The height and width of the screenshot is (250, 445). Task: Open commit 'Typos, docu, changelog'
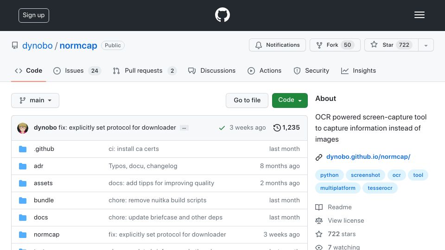point(143,166)
